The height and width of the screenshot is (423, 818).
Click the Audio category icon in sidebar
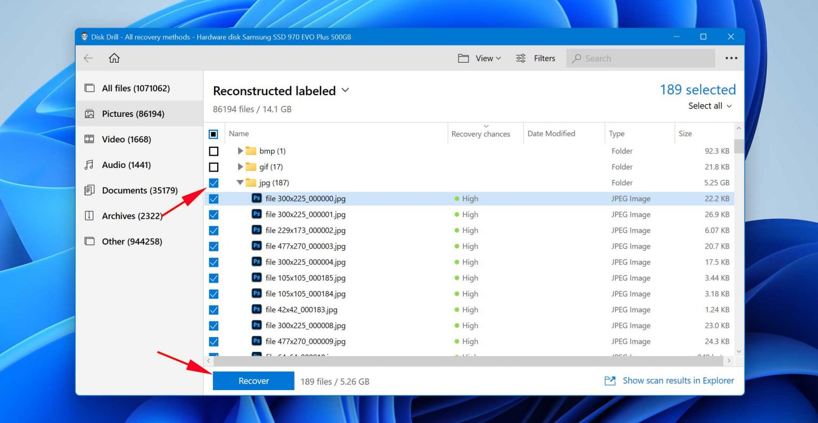click(x=89, y=165)
